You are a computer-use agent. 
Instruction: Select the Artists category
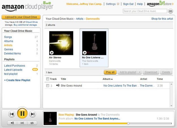tap(8, 45)
